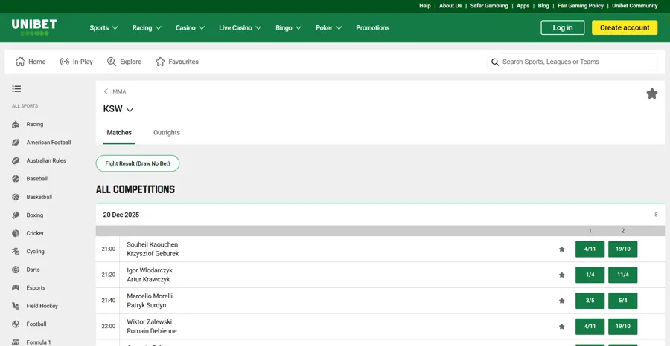
Task: Click the American Football icon
Action: click(x=16, y=143)
